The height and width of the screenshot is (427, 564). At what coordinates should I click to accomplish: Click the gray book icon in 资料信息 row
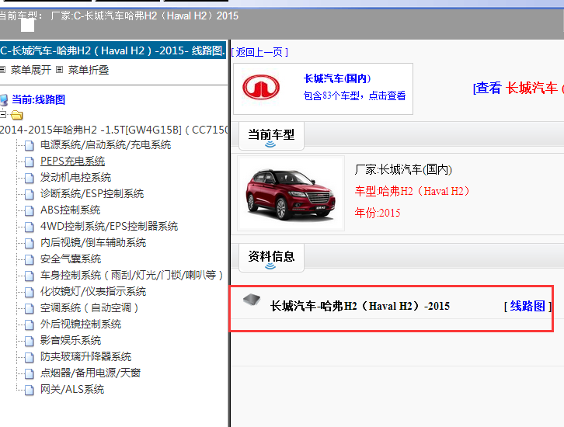pyautogui.click(x=252, y=300)
